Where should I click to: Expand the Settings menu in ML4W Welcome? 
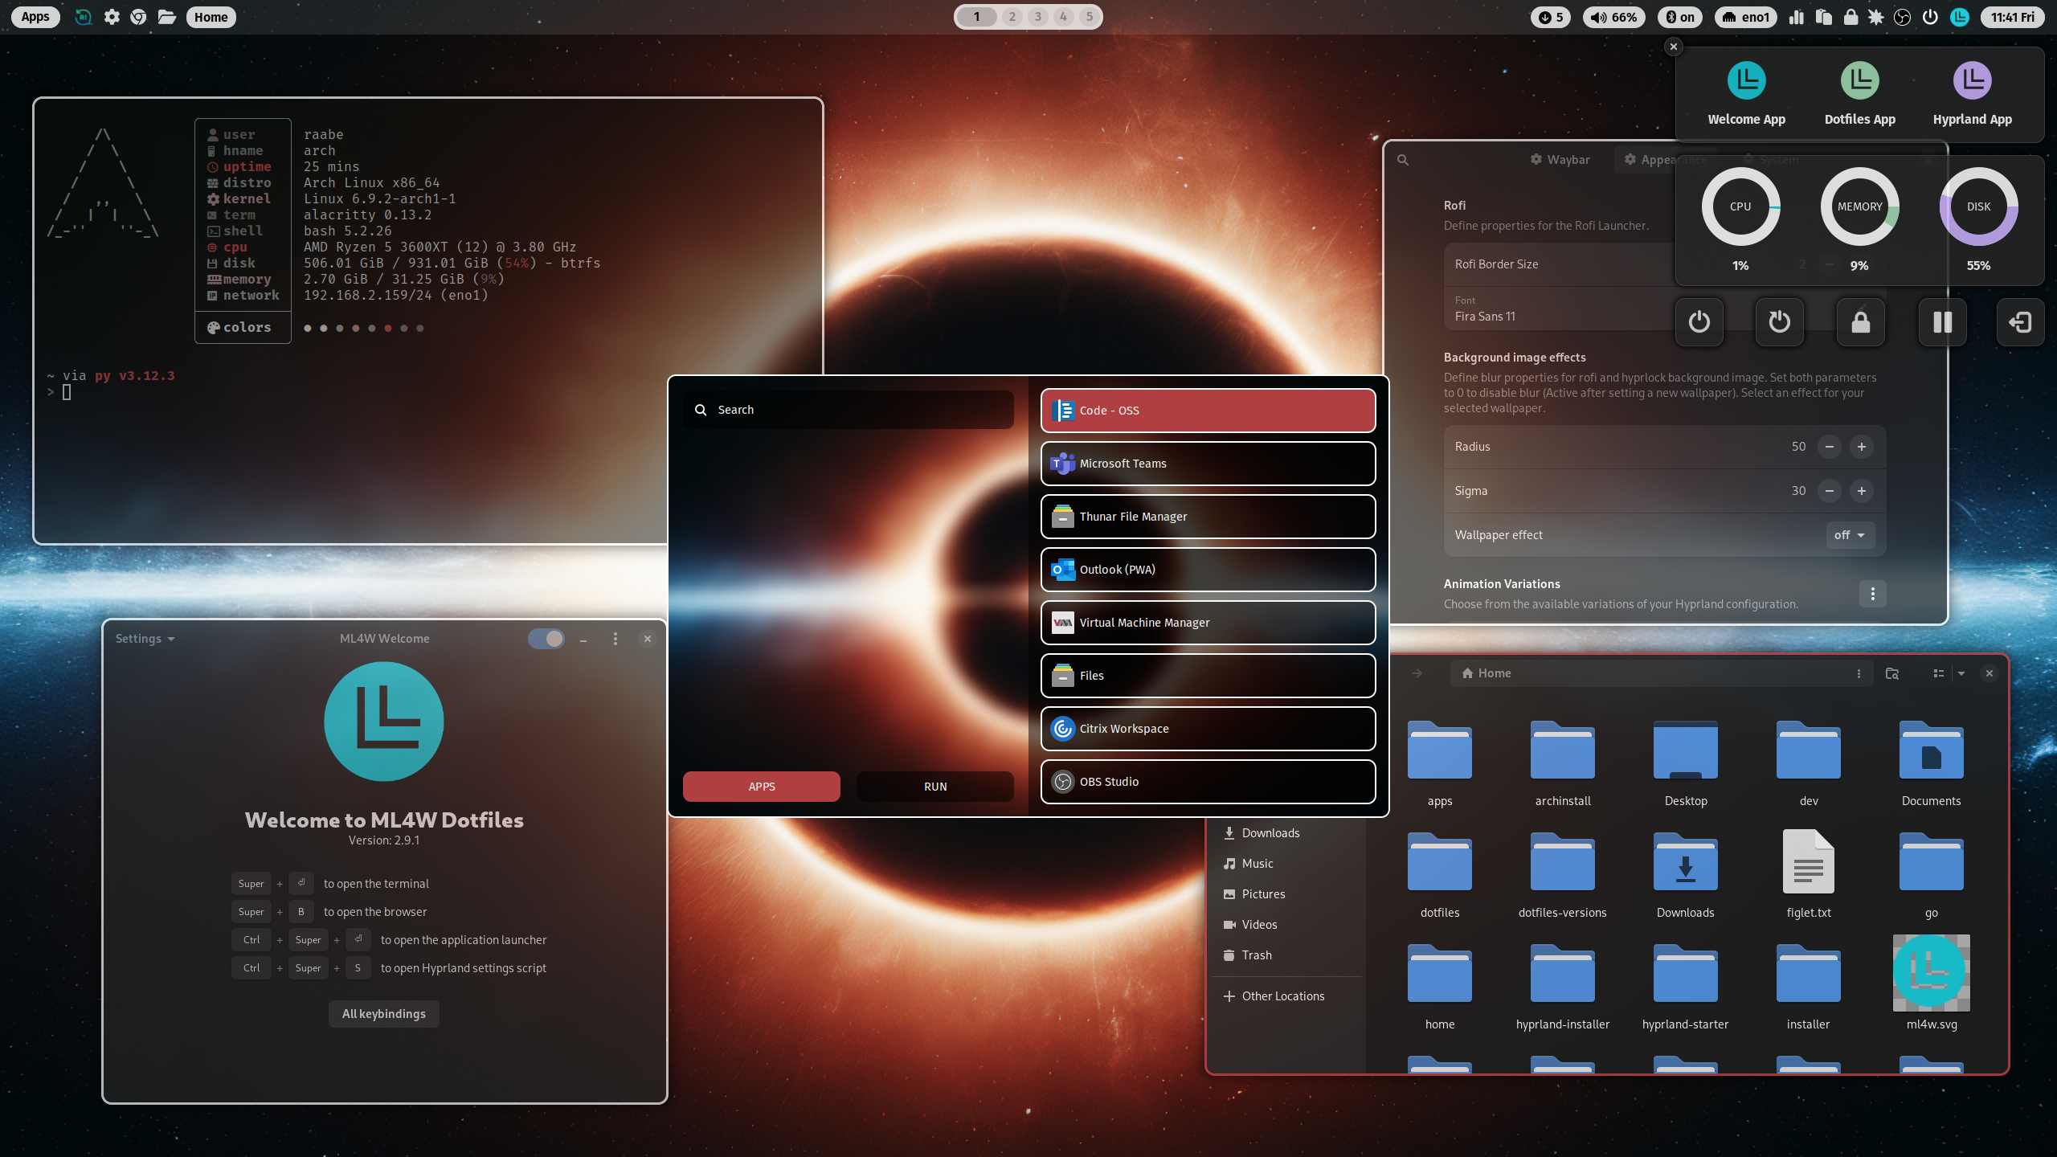[x=145, y=638]
